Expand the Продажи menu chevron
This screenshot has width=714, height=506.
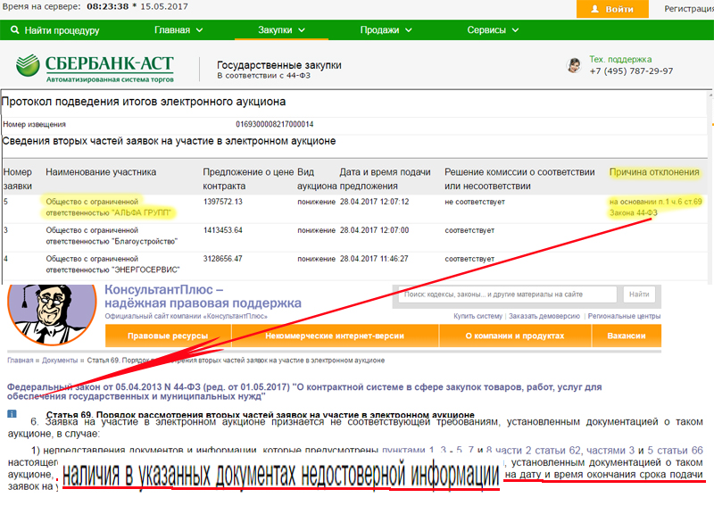tap(409, 30)
